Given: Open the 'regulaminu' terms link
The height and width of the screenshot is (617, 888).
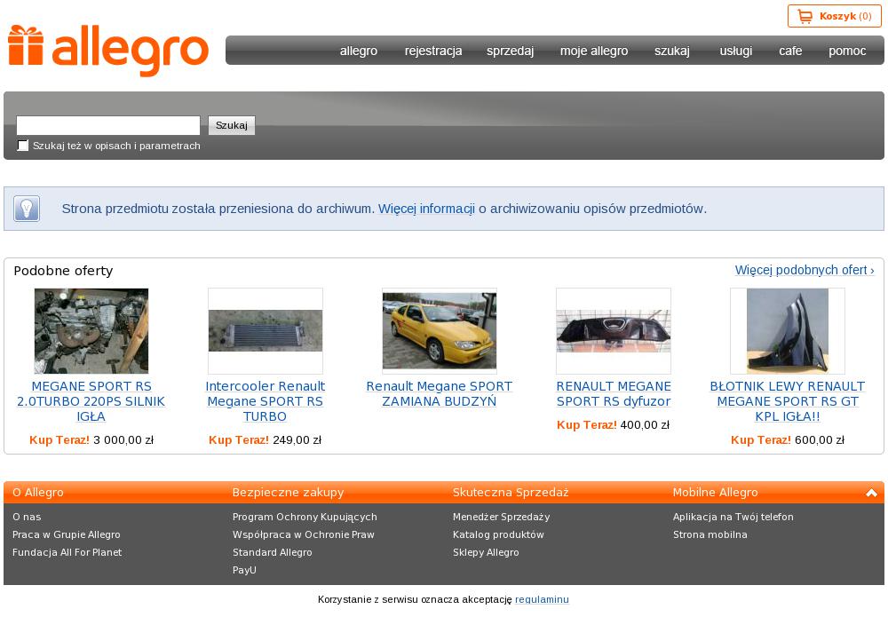Looking at the screenshot, I should [542, 599].
